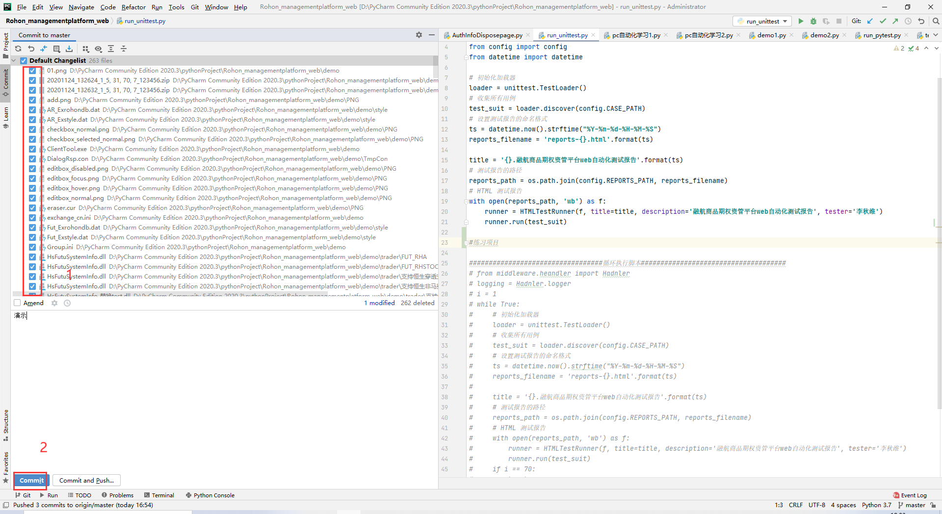Click the Shelve silently download icon
942x514 pixels.
[x=69, y=49]
